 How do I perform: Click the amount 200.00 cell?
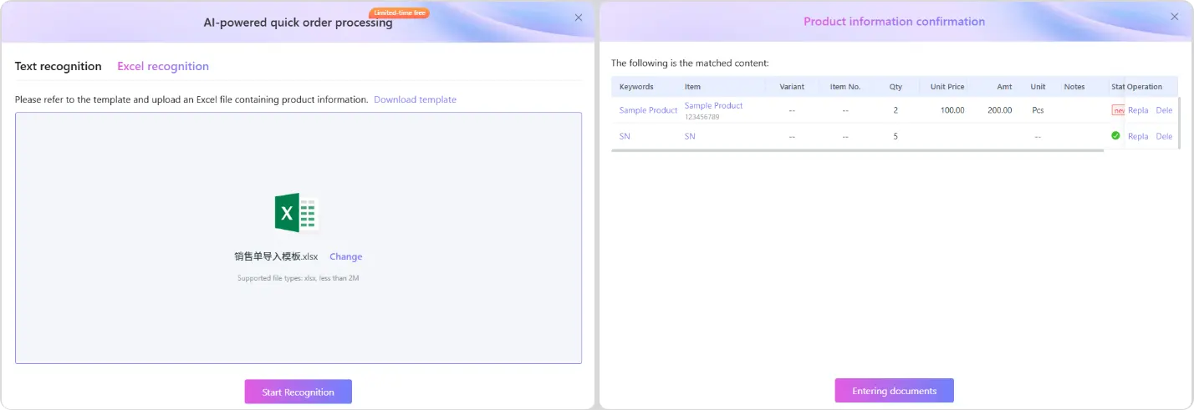pyautogui.click(x=999, y=110)
